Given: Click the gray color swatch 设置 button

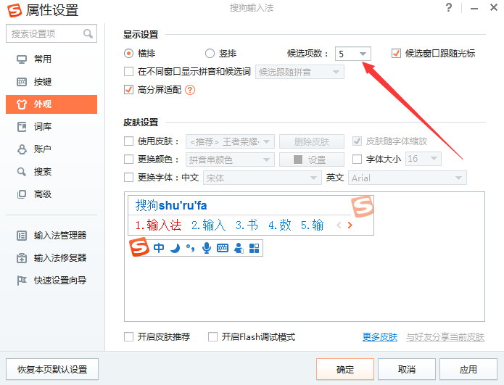Looking at the screenshot, I should tap(312, 160).
